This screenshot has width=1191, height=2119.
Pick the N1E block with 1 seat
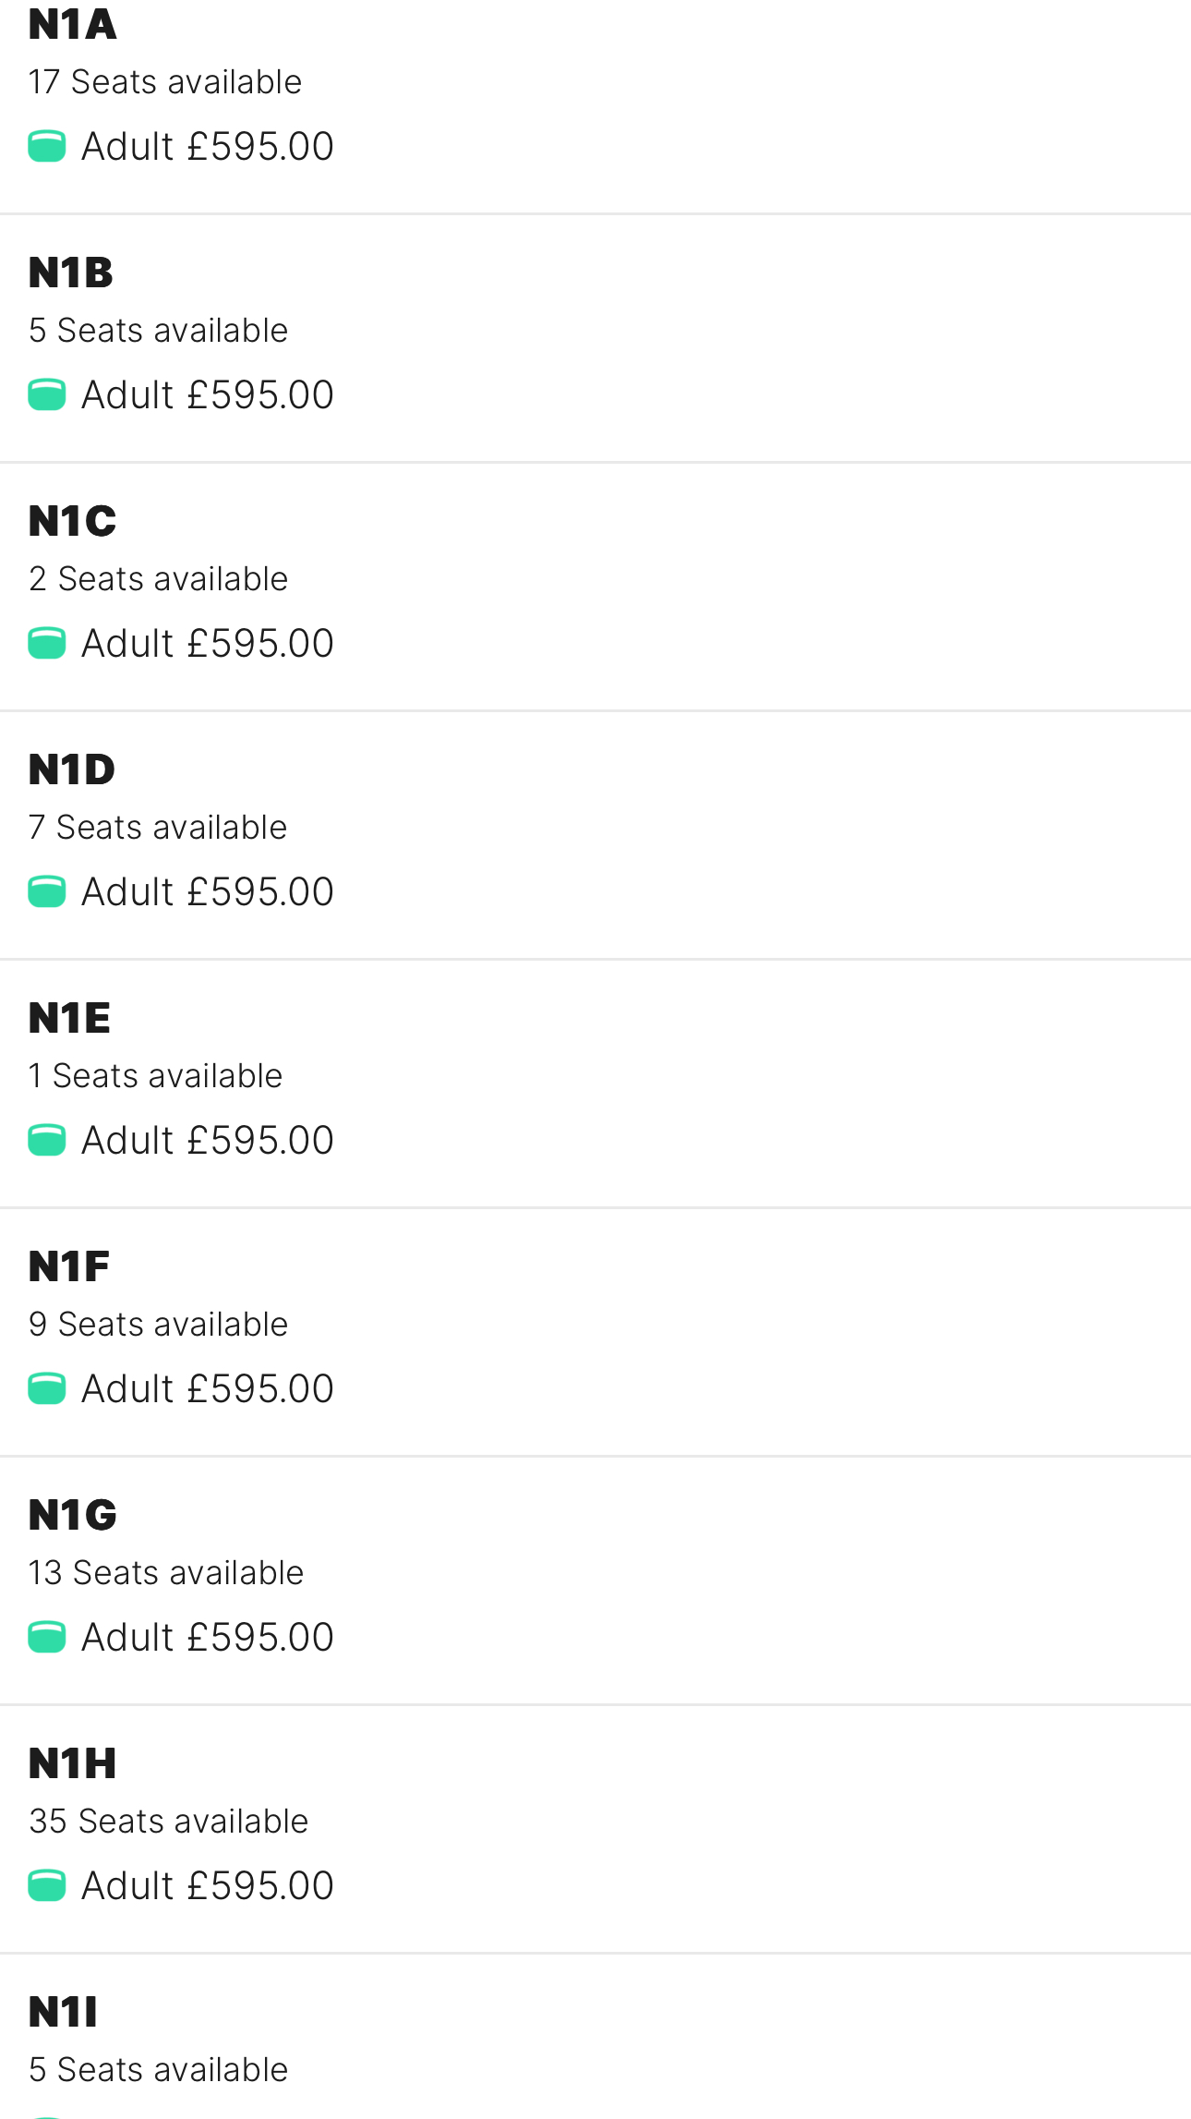point(595,1084)
